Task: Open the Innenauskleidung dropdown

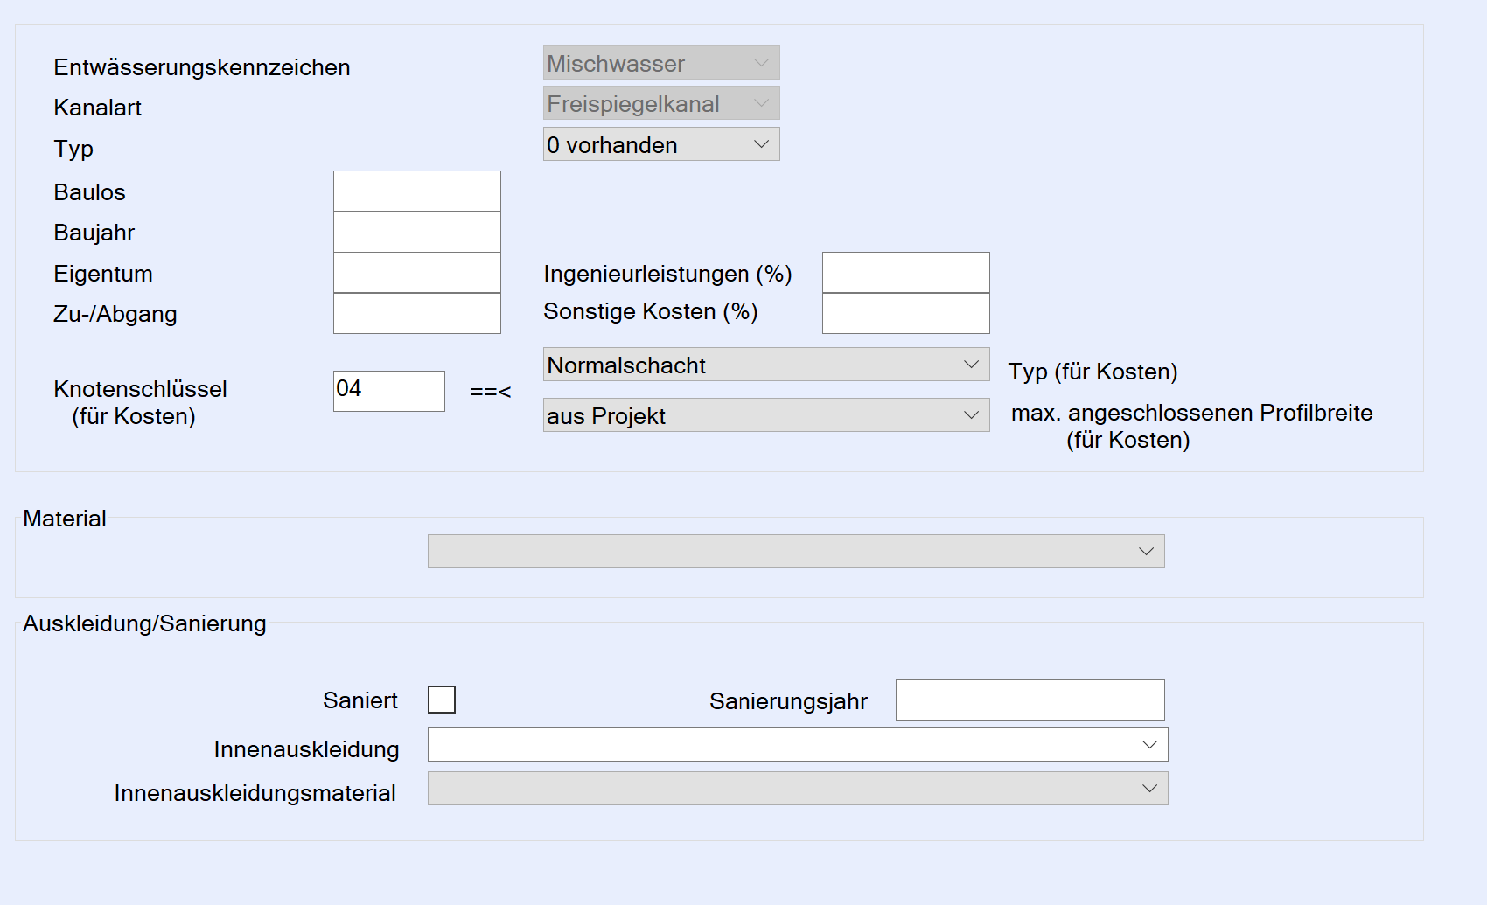Action: pos(797,745)
